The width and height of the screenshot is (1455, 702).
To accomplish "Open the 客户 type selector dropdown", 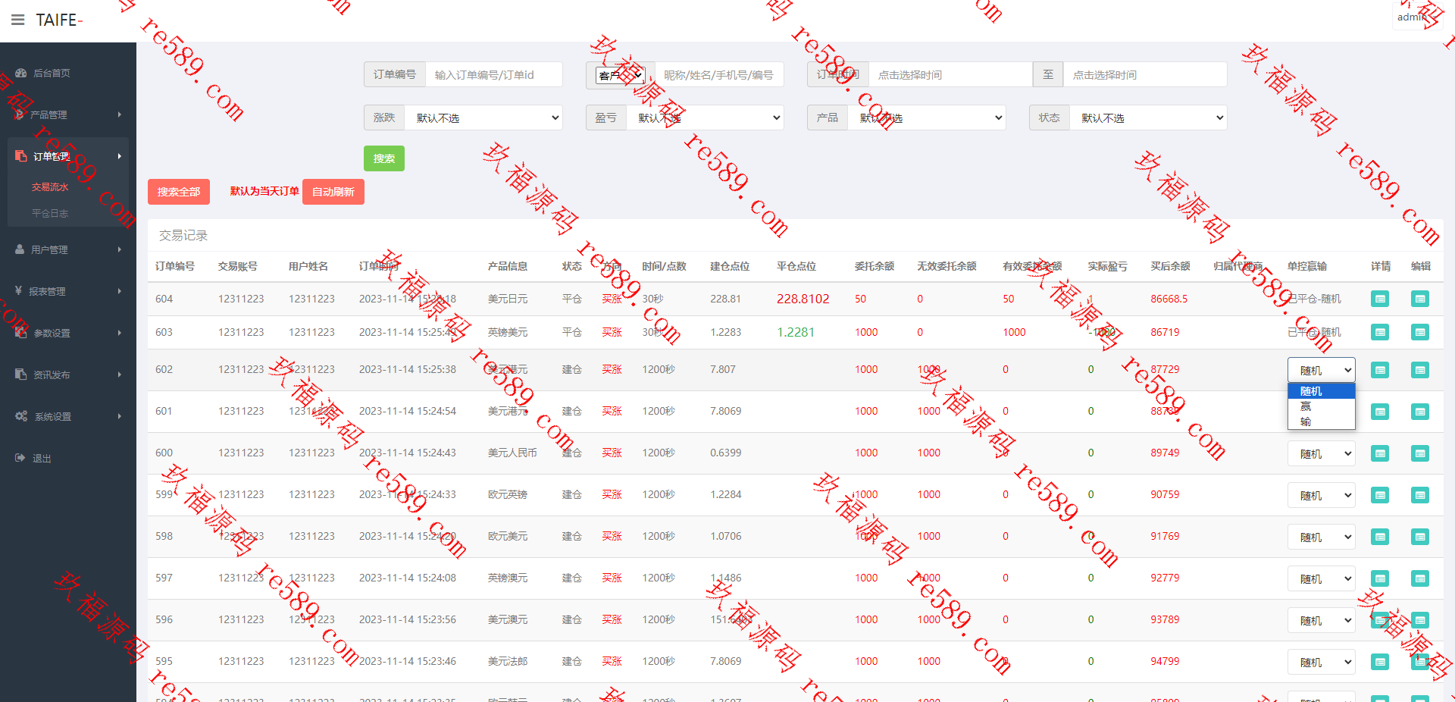I will [620, 75].
